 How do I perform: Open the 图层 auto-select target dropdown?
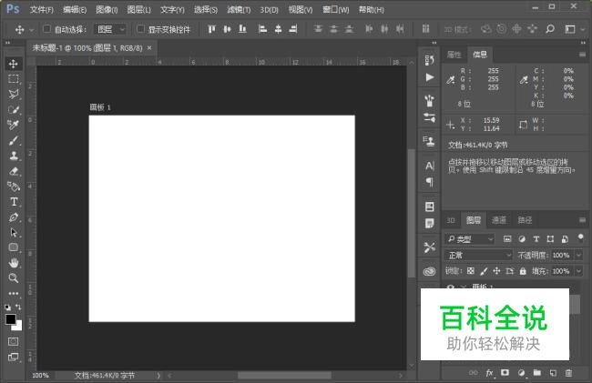tap(111, 29)
